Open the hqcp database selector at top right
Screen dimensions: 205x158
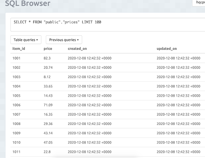click(x=199, y=2)
